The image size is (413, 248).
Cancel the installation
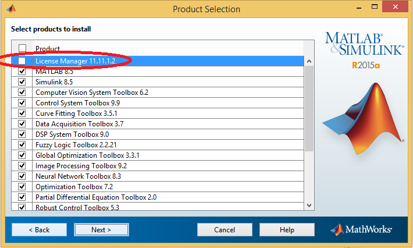(x=225, y=230)
